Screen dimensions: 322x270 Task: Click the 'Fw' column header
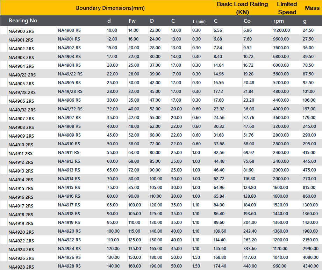132,21
